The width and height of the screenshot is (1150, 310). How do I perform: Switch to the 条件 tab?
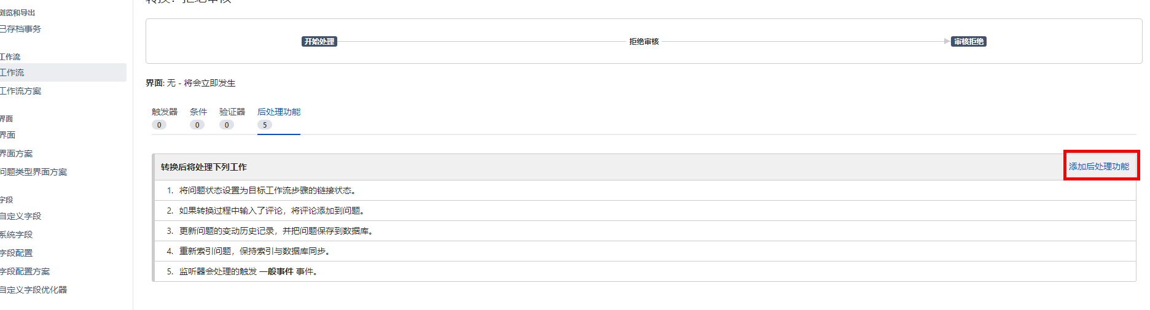click(x=198, y=112)
